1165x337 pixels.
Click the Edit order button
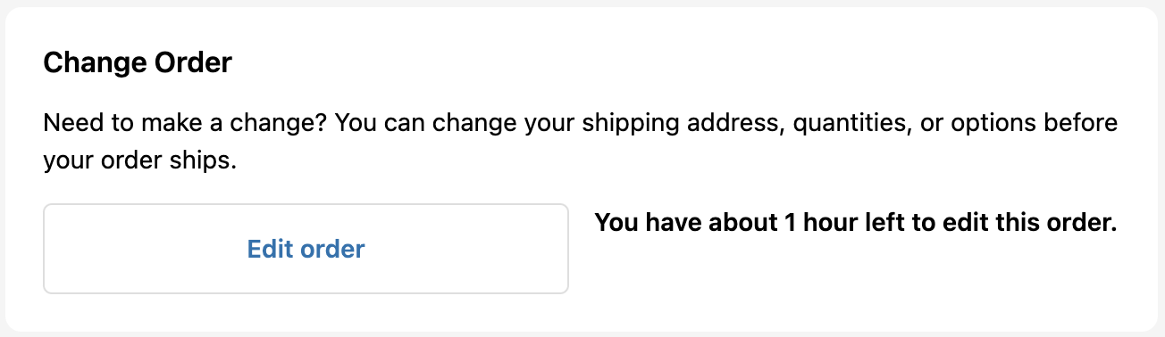tap(306, 249)
